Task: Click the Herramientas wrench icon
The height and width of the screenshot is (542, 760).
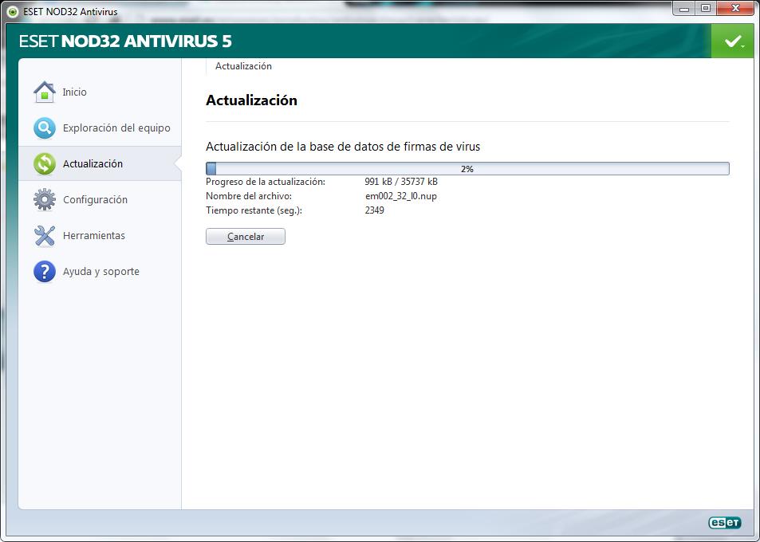Action: pos(45,236)
